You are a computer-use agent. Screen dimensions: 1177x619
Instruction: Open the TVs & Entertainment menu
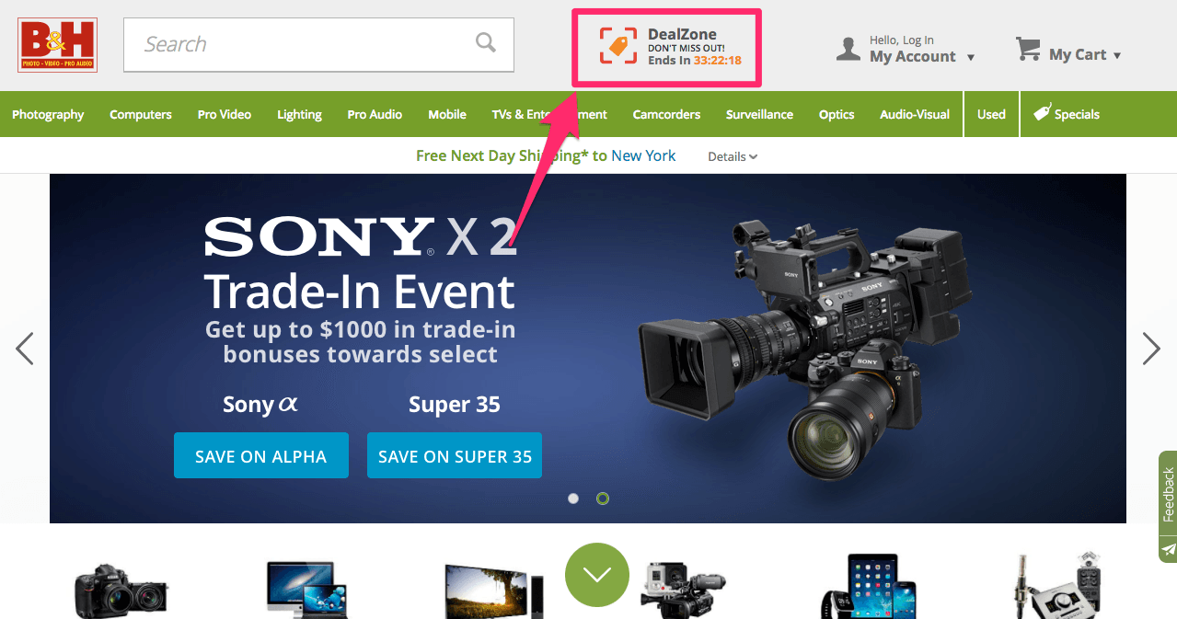(x=549, y=114)
